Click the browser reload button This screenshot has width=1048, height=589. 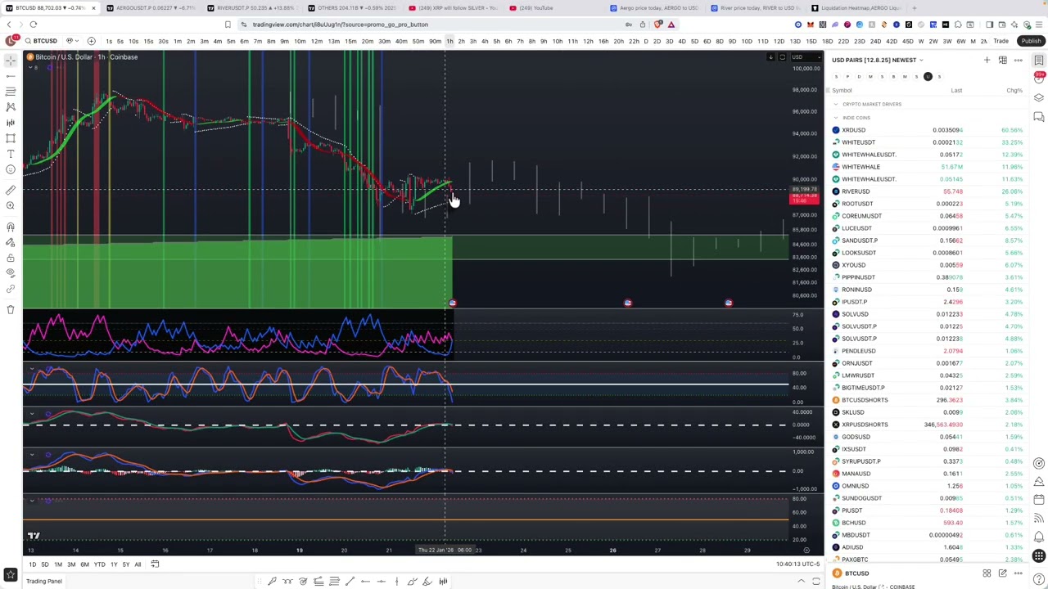pyautogui.click(x=33, y=25)
